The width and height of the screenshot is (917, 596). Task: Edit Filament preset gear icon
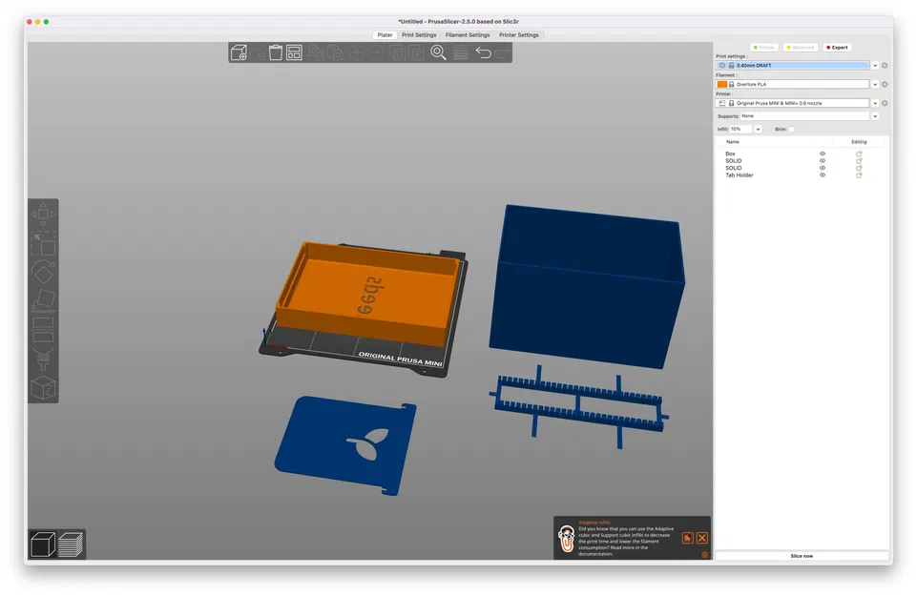885,84
